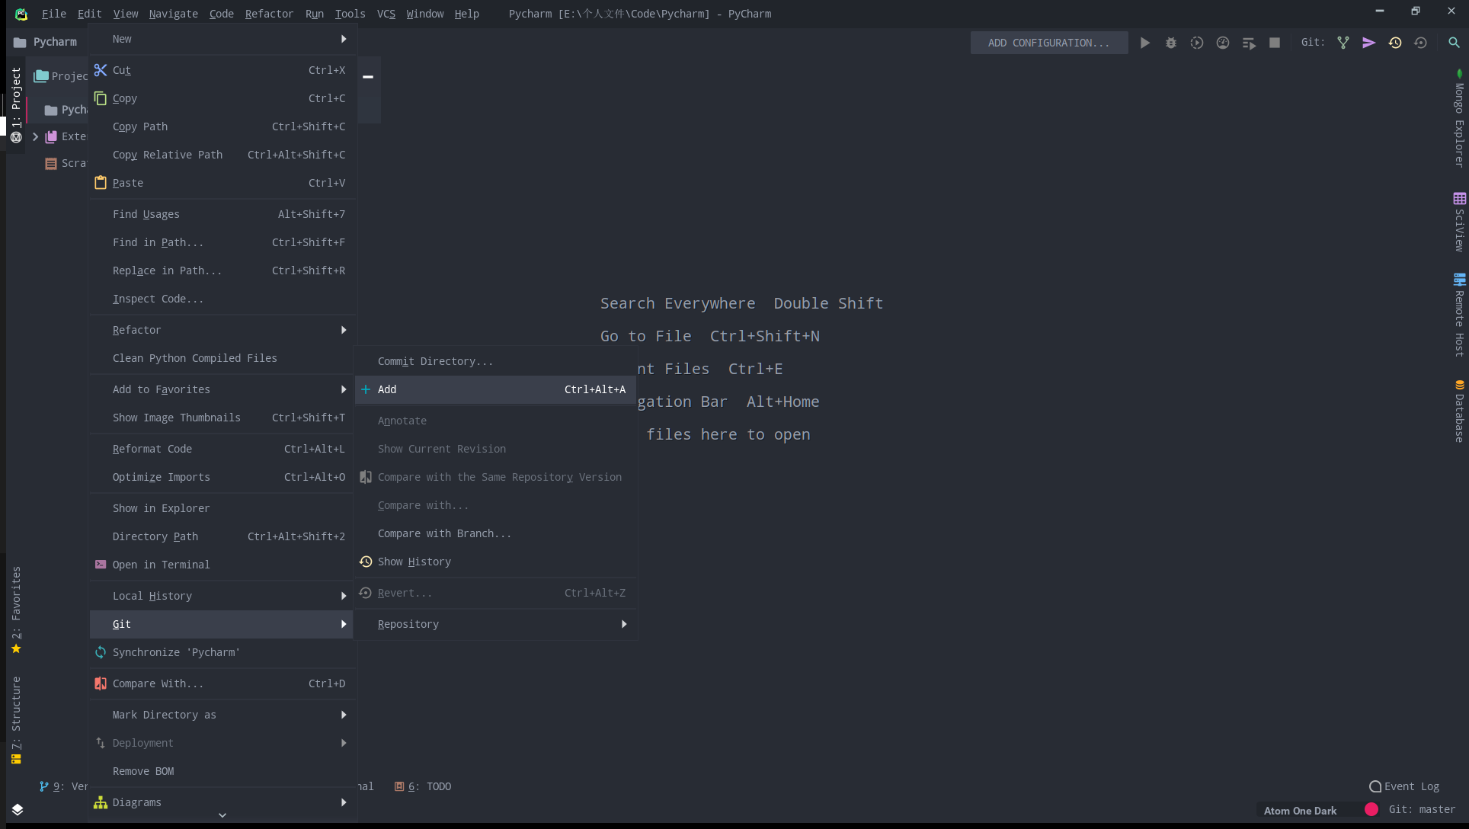This screenshot has width=1469, height=829.
Task: Expand the Repository submenu arrow
Action: click(625, 623)
